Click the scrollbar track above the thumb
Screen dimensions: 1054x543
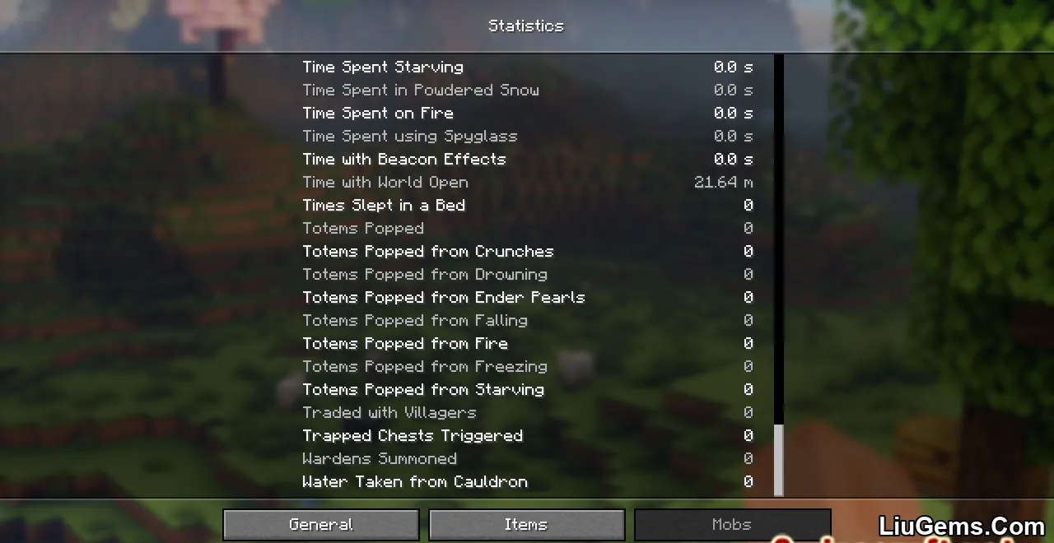[779, 239]
